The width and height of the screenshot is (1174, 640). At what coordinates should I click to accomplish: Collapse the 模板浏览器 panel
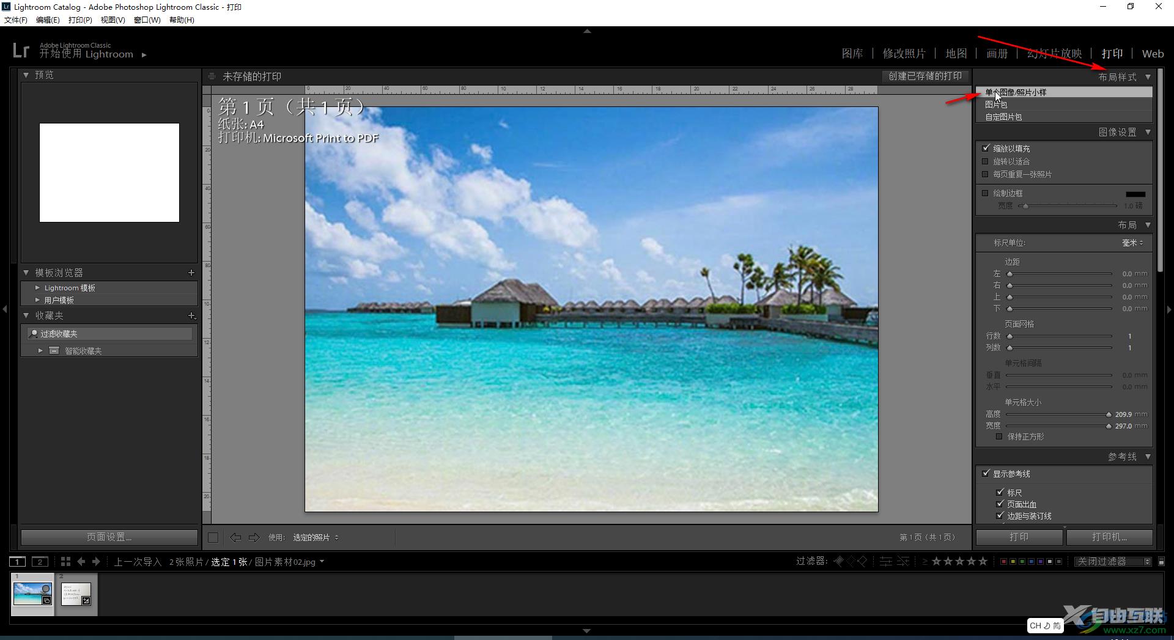(x=26, y=273)
